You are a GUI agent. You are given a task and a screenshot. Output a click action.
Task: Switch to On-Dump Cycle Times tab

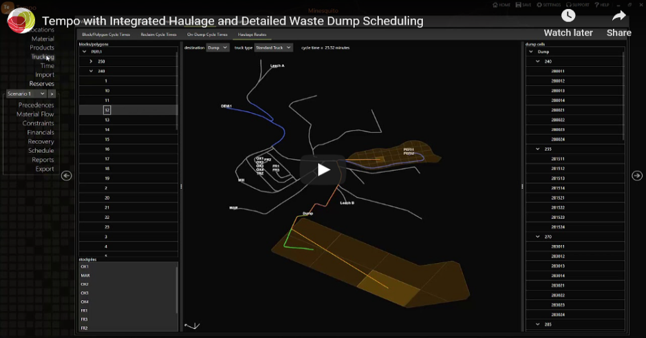point(207,34)
